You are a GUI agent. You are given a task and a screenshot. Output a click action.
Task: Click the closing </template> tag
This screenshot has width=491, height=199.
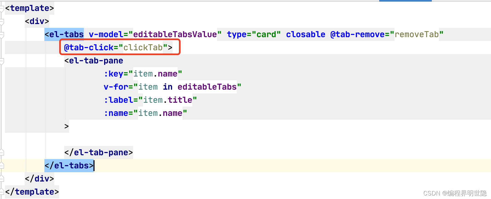(32, 192)
